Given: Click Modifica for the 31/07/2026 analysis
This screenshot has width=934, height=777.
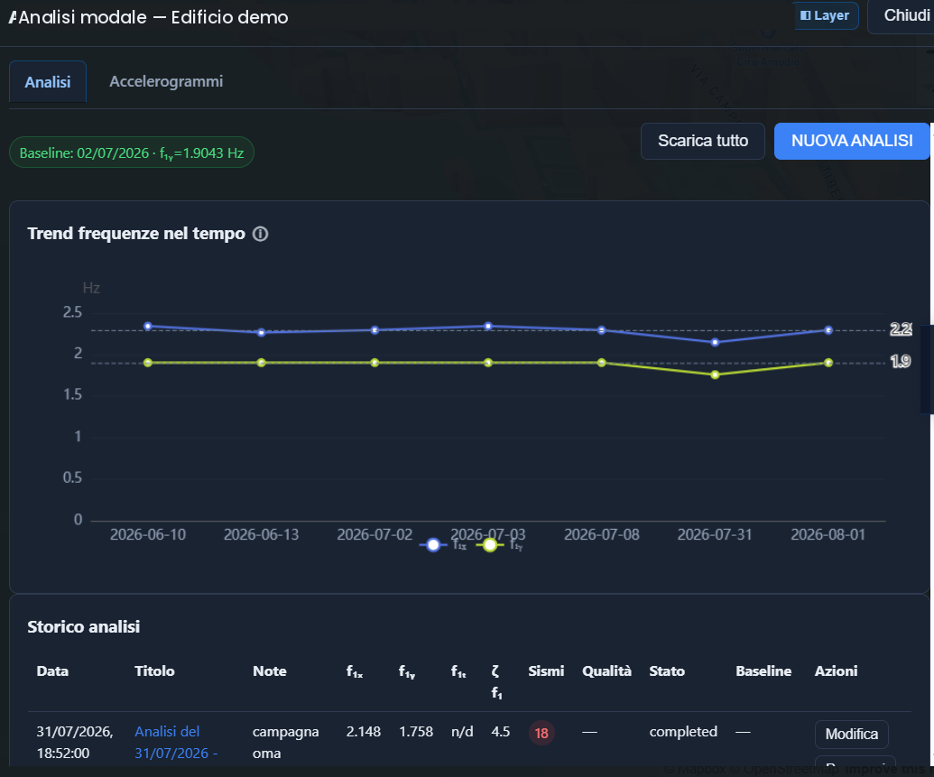Looking at the screenshot, I should coord(851,734).
